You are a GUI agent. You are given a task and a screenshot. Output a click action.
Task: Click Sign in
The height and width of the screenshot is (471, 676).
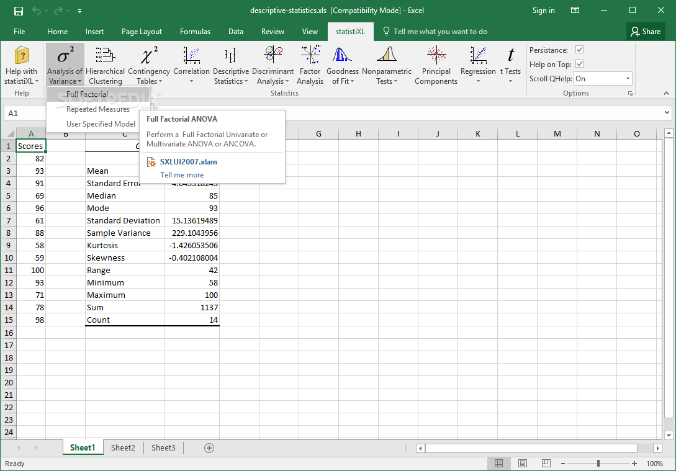pyautogui.click(x=543, y=11)
